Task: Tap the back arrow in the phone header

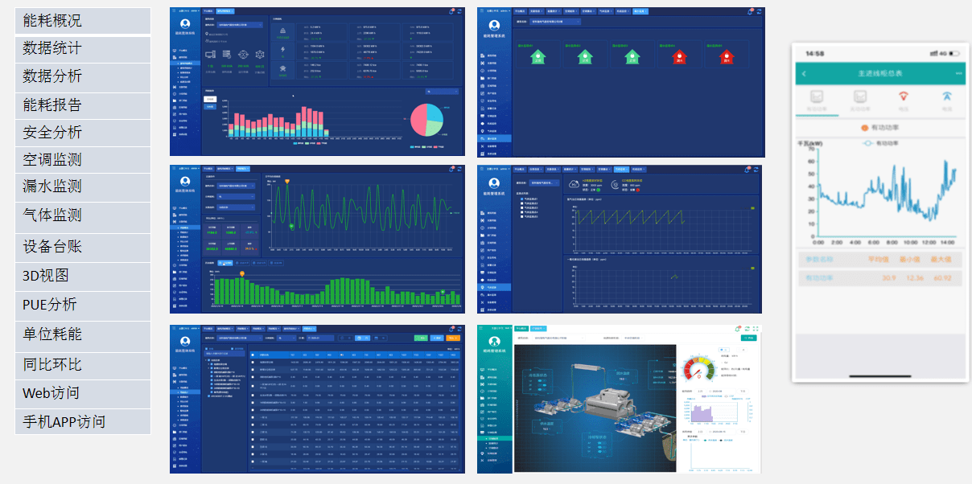Action: pos(804,74)
